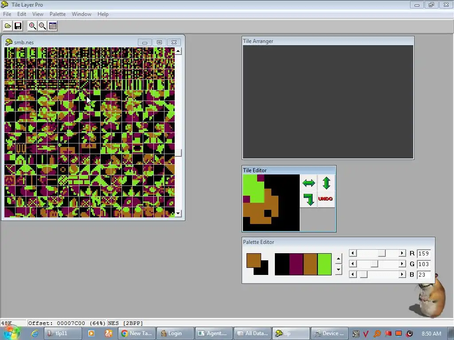This screenshot has width=454, height=340.
Task: Click UNDO in the Tile Editor
Action: pos(325,199)
